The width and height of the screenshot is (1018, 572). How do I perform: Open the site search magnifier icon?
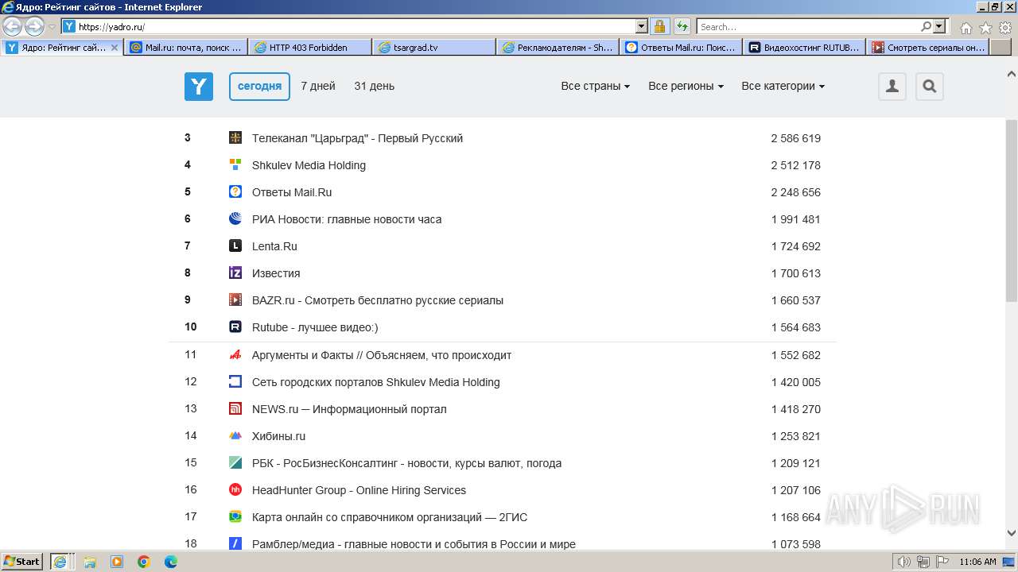click(930, 86)
